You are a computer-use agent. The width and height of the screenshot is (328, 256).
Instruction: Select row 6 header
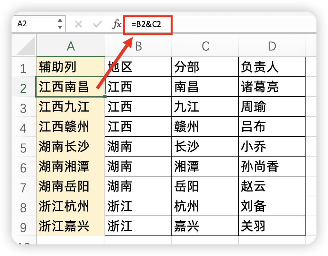pyautogui.click(x=23, y=166)
